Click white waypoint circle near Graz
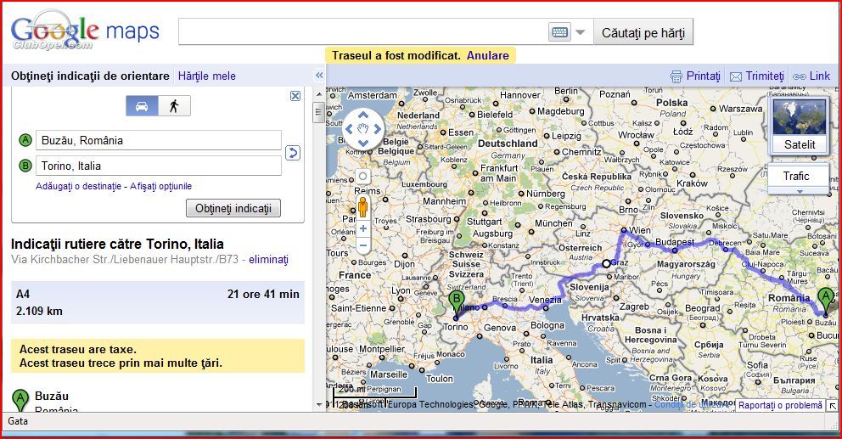This screenshot has height=439, width=842. pos(606,263)
